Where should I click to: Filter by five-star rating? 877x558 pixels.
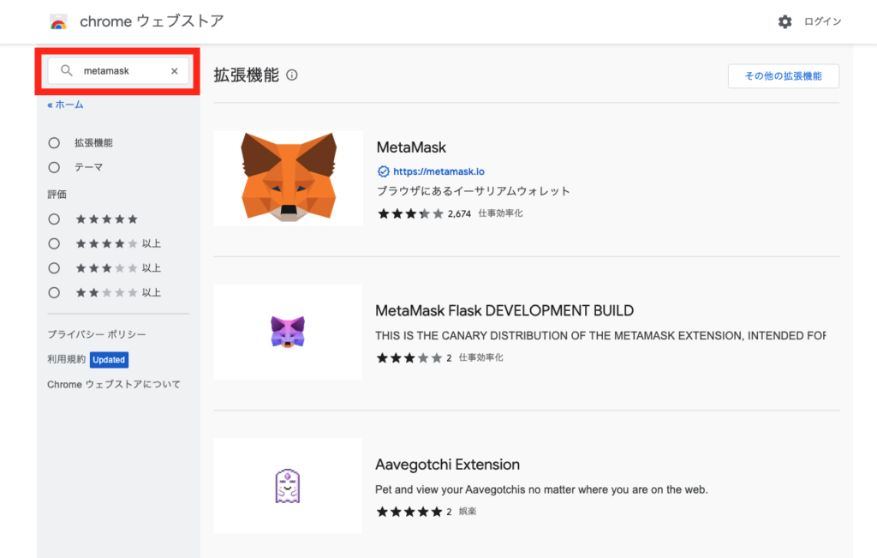click(54, 219)
